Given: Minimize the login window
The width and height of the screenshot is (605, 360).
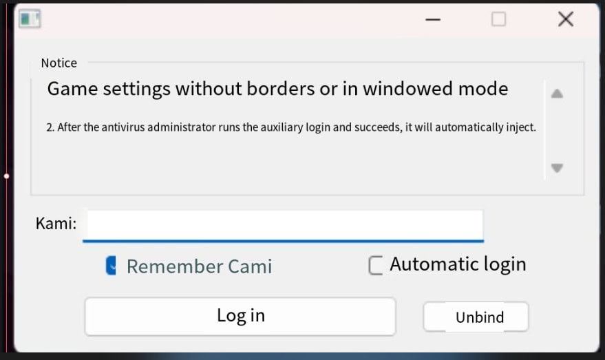Looking at the screenshot, I should [433, 19].
